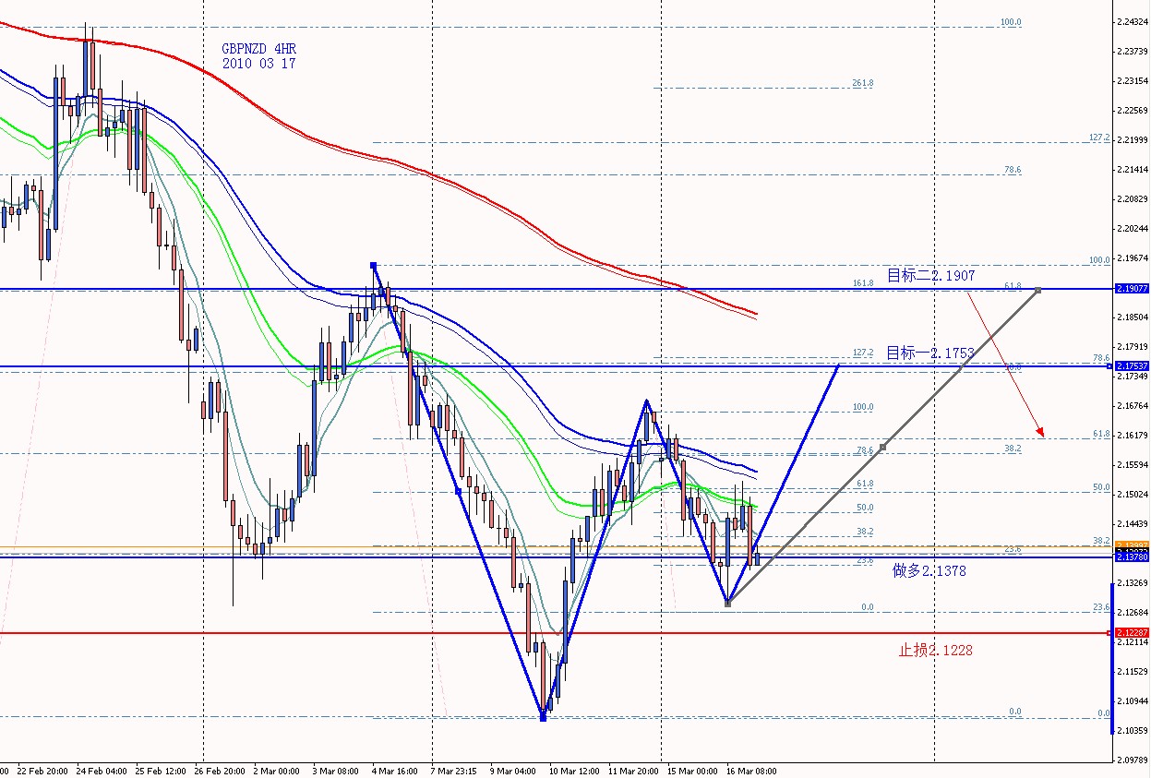Click the 2.22569 price axis value
This screenshot has height=778, width=1151.
[1131, 110]
